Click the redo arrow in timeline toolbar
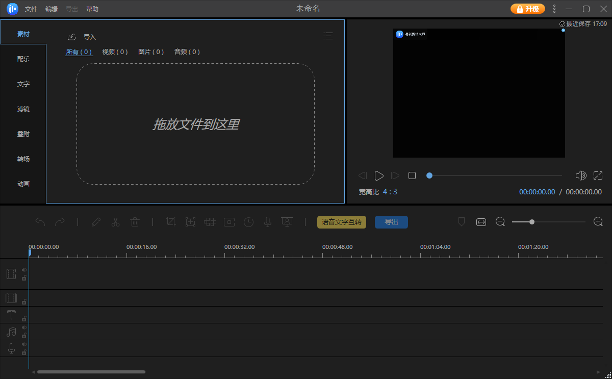The width and height of the screenshot is (612, 379). click(x=60, y=222)
